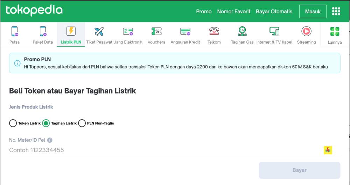The height and width of the screenshot is (185, 350).
Task: Open the Pulsa phone icon
Action: 14,31
